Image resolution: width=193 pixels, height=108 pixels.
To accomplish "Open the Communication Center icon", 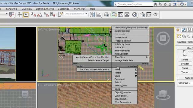I will 165,4.
